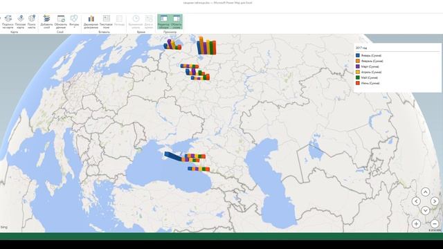This screenshot has width=443, height=249.
Task: Select the long blue bar near Crimea
Action: tap(174, 156)
